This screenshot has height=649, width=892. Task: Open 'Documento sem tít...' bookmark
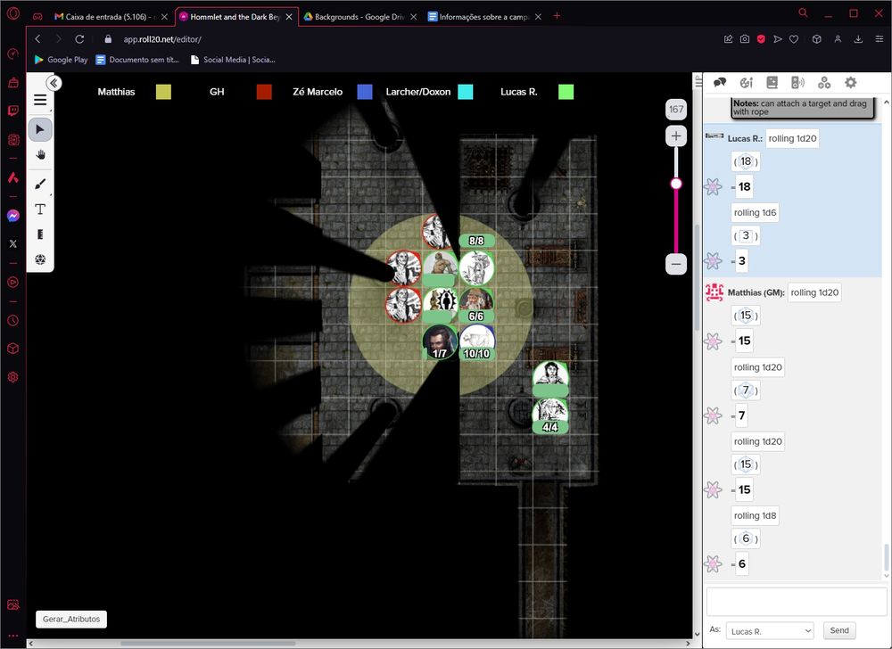click(x=137, y=60)
